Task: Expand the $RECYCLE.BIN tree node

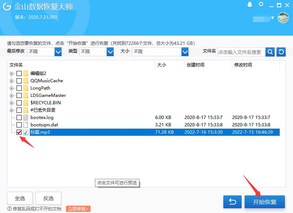Action: (x=12, y=103)
